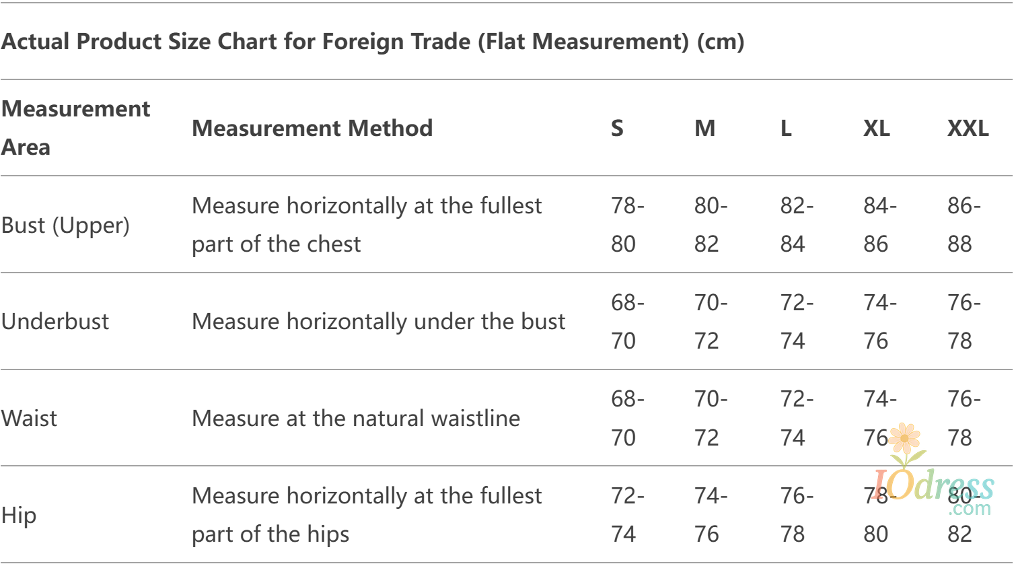1016x564 pixels.
Task: Select the Hip row label
Action: (19, 516)
